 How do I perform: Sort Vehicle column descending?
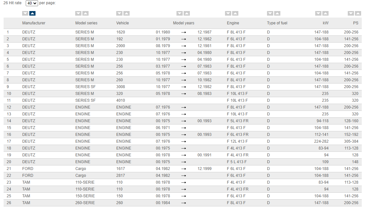[119, 13]
